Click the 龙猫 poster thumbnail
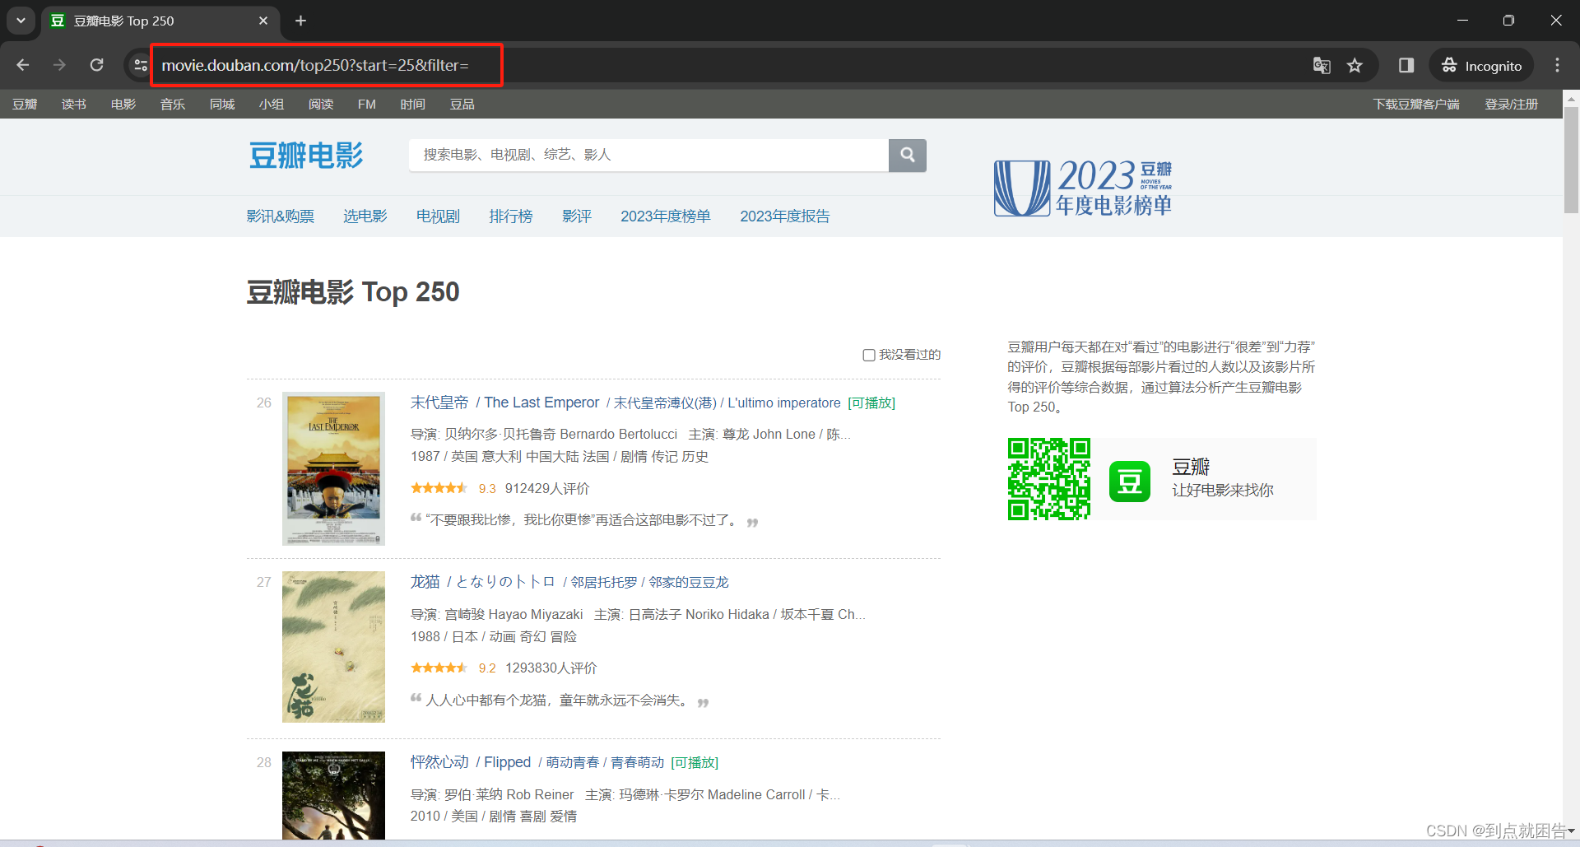The image size is (1580, 847). (x=333, y=647)
